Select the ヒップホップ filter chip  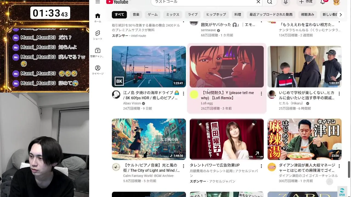216,15
